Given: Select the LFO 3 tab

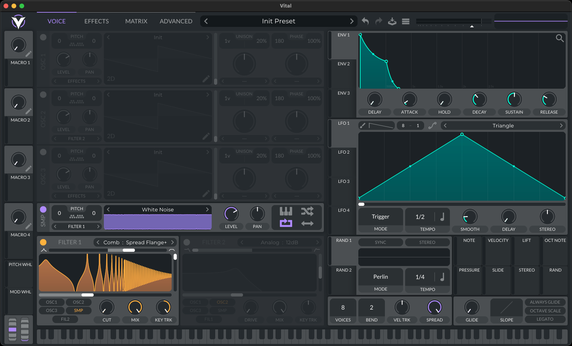Looking at the screenshot, I should coord(343,192).
